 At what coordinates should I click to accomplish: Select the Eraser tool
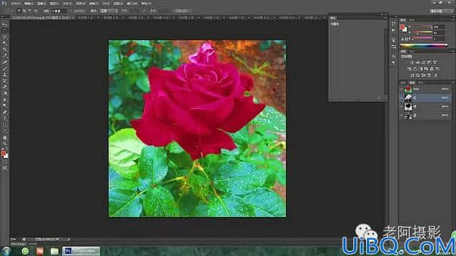coord(5,87)
